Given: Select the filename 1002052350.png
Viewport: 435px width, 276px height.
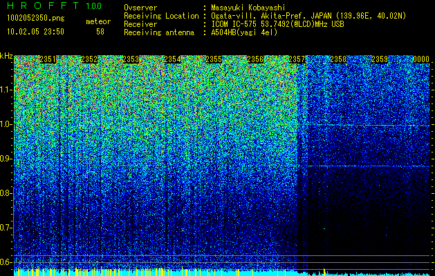Looking at the screenshot, I should [36, 19].
